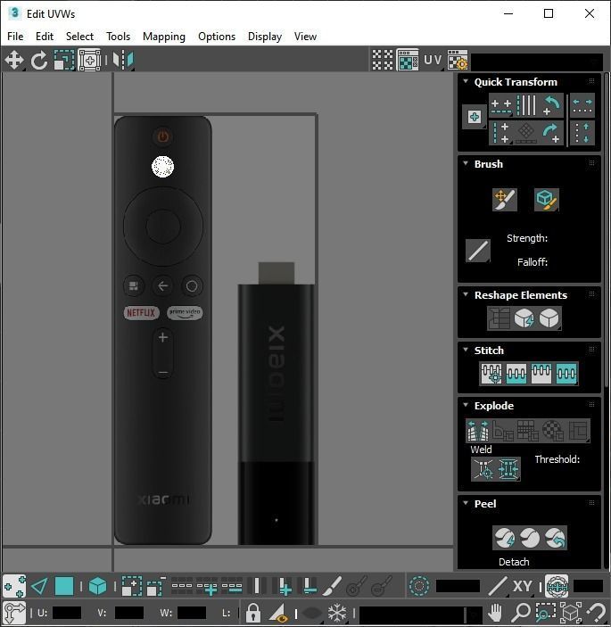
Task: Click the U coordinate input field
Action: click(67, 613)
